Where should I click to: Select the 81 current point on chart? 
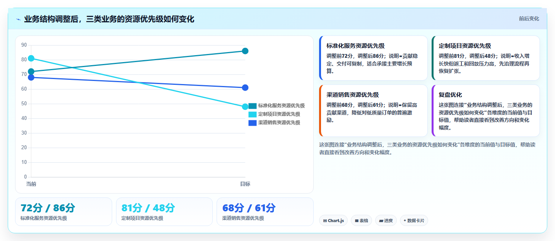coord(31,58)
